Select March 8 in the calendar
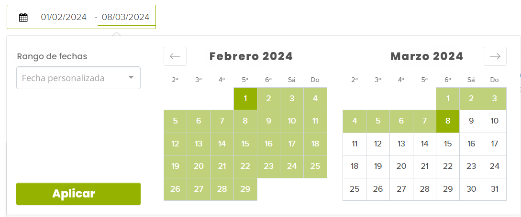521x217 pixels. (448, 121)
